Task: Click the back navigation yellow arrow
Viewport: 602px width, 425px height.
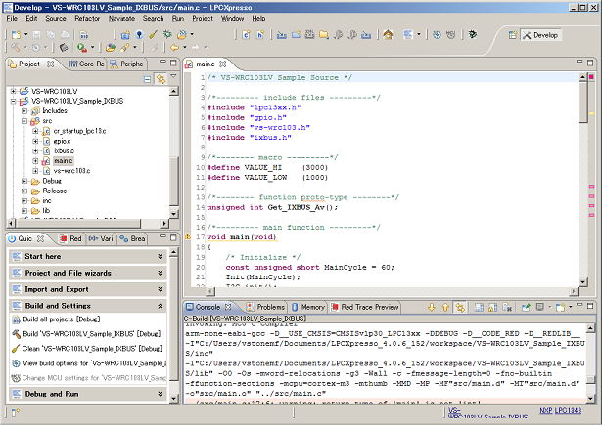Action: [x=174, y=48]
